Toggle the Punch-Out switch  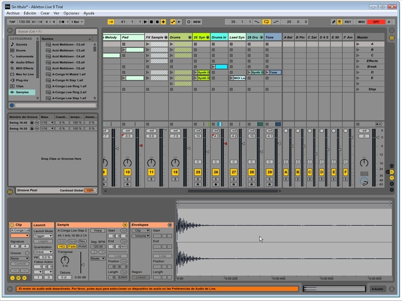(276, 22)
